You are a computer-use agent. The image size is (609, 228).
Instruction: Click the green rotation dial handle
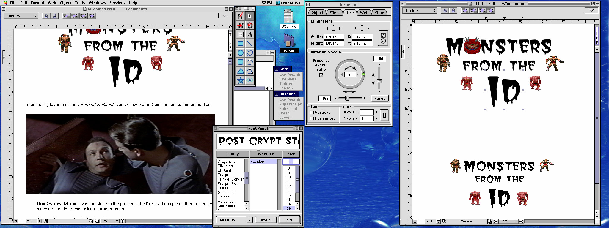click(363, 74)
